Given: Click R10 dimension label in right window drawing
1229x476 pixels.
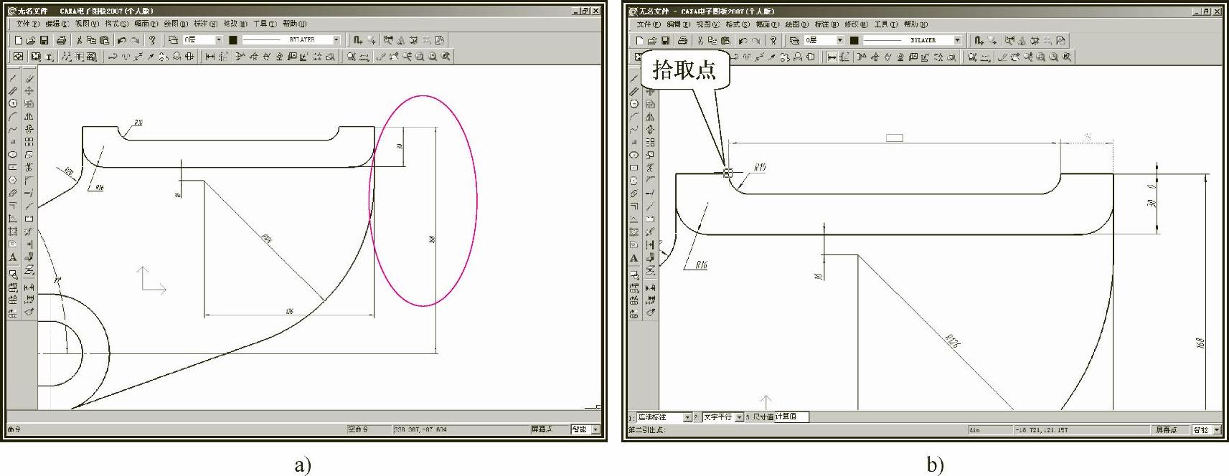Looking at the screenshot, I should pos(760,167).
